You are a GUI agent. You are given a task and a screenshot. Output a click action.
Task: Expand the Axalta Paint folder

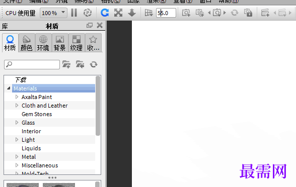pyautogui.click(x=17, y=97)
